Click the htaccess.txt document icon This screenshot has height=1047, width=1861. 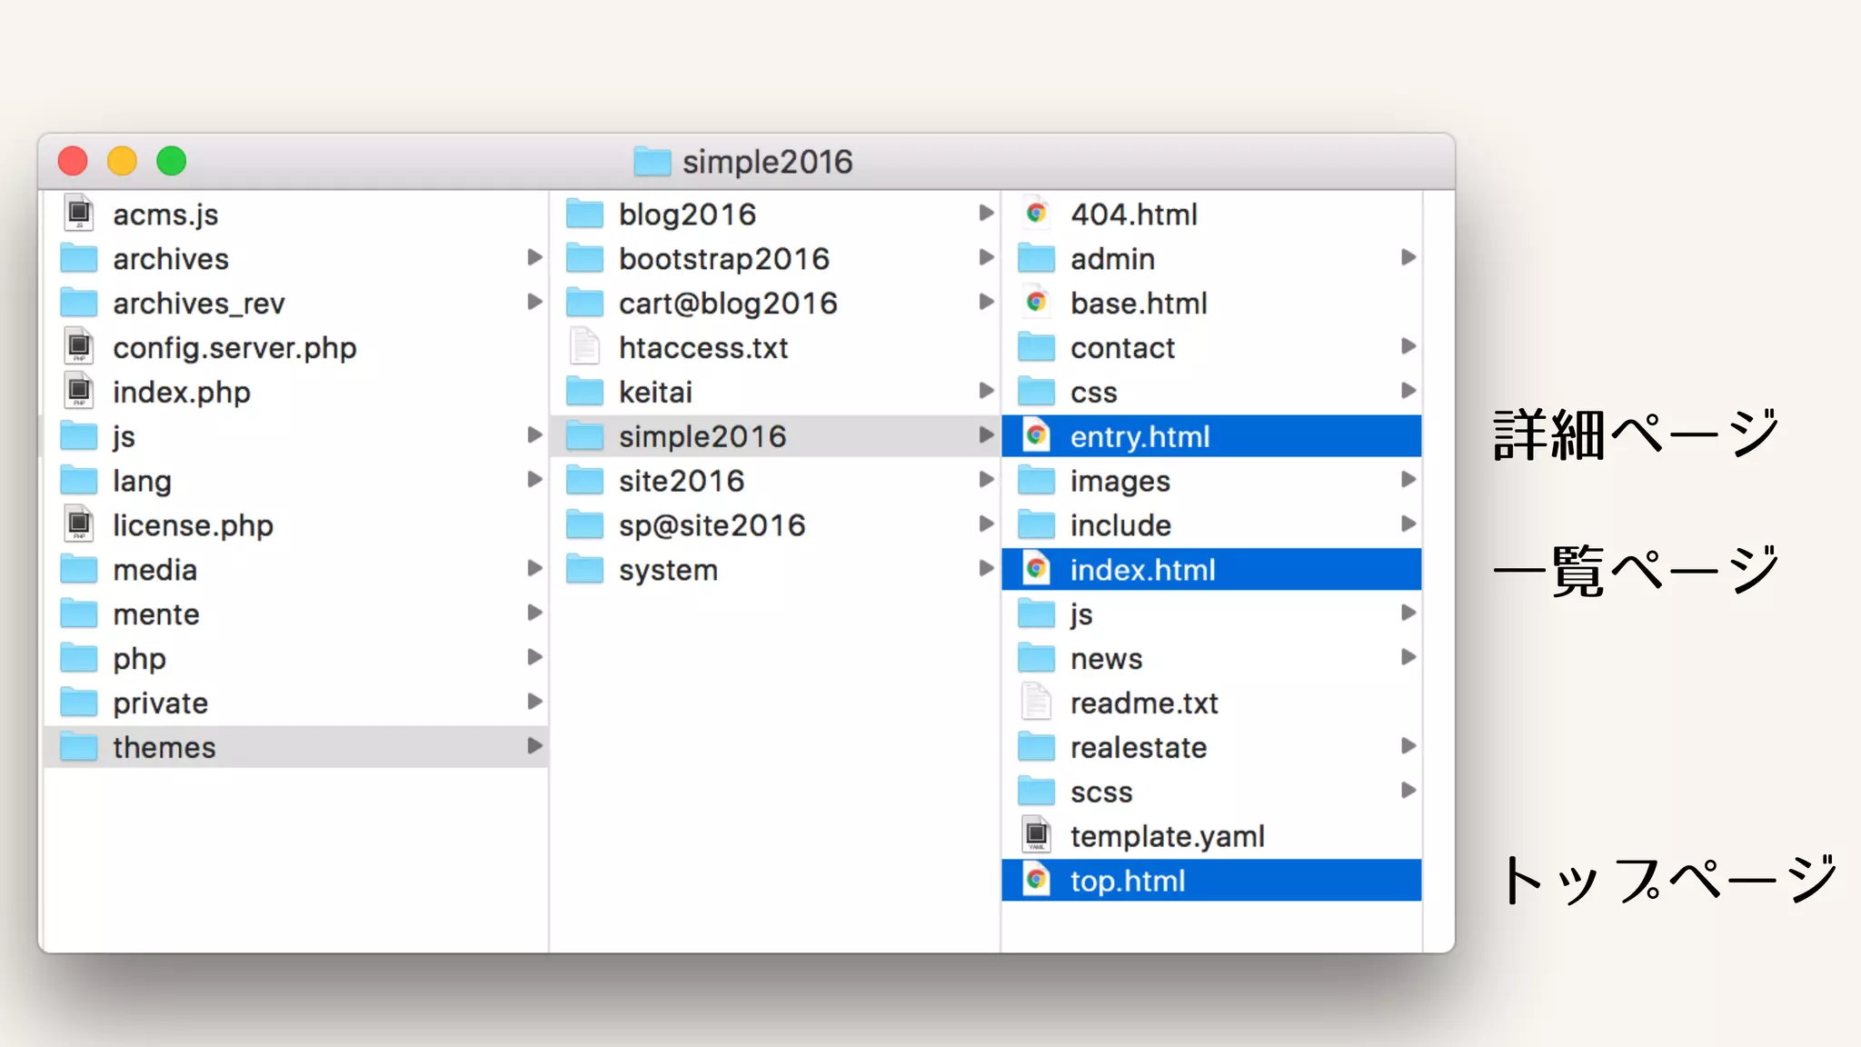[584, 347]
